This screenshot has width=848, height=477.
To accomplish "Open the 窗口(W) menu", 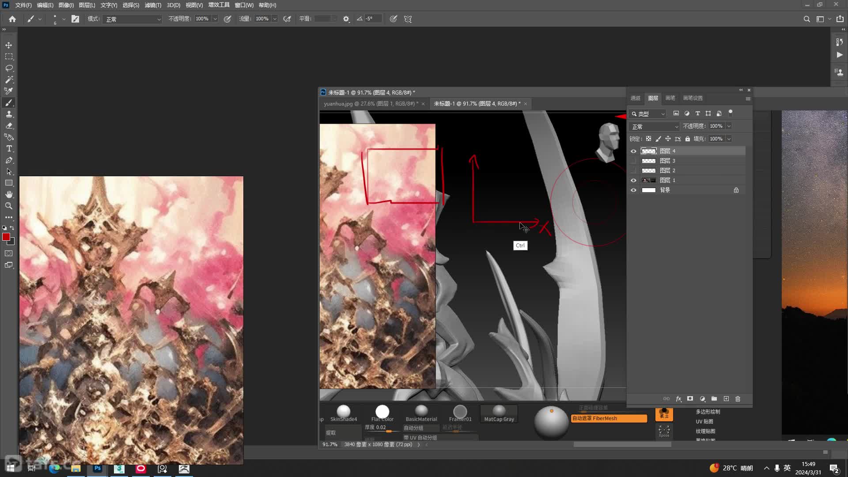I will pyautogui.click(x=244, y=5).
